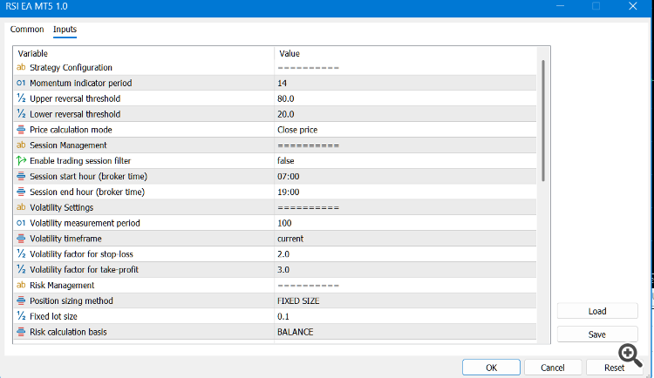Edit the Lower reversal threshold value 20.0
Image resolution: width=654 pixels, height=378 pixels.
coord(405,114)
